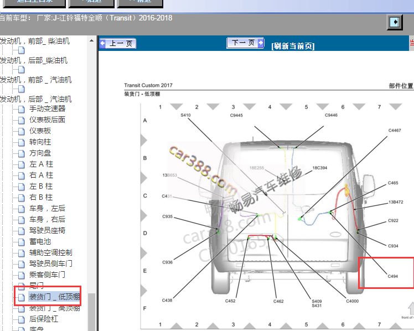The width and height of the screenshot is (414, 331).
Task: Click page icon beside 方向盘
Action: point(21,153)
